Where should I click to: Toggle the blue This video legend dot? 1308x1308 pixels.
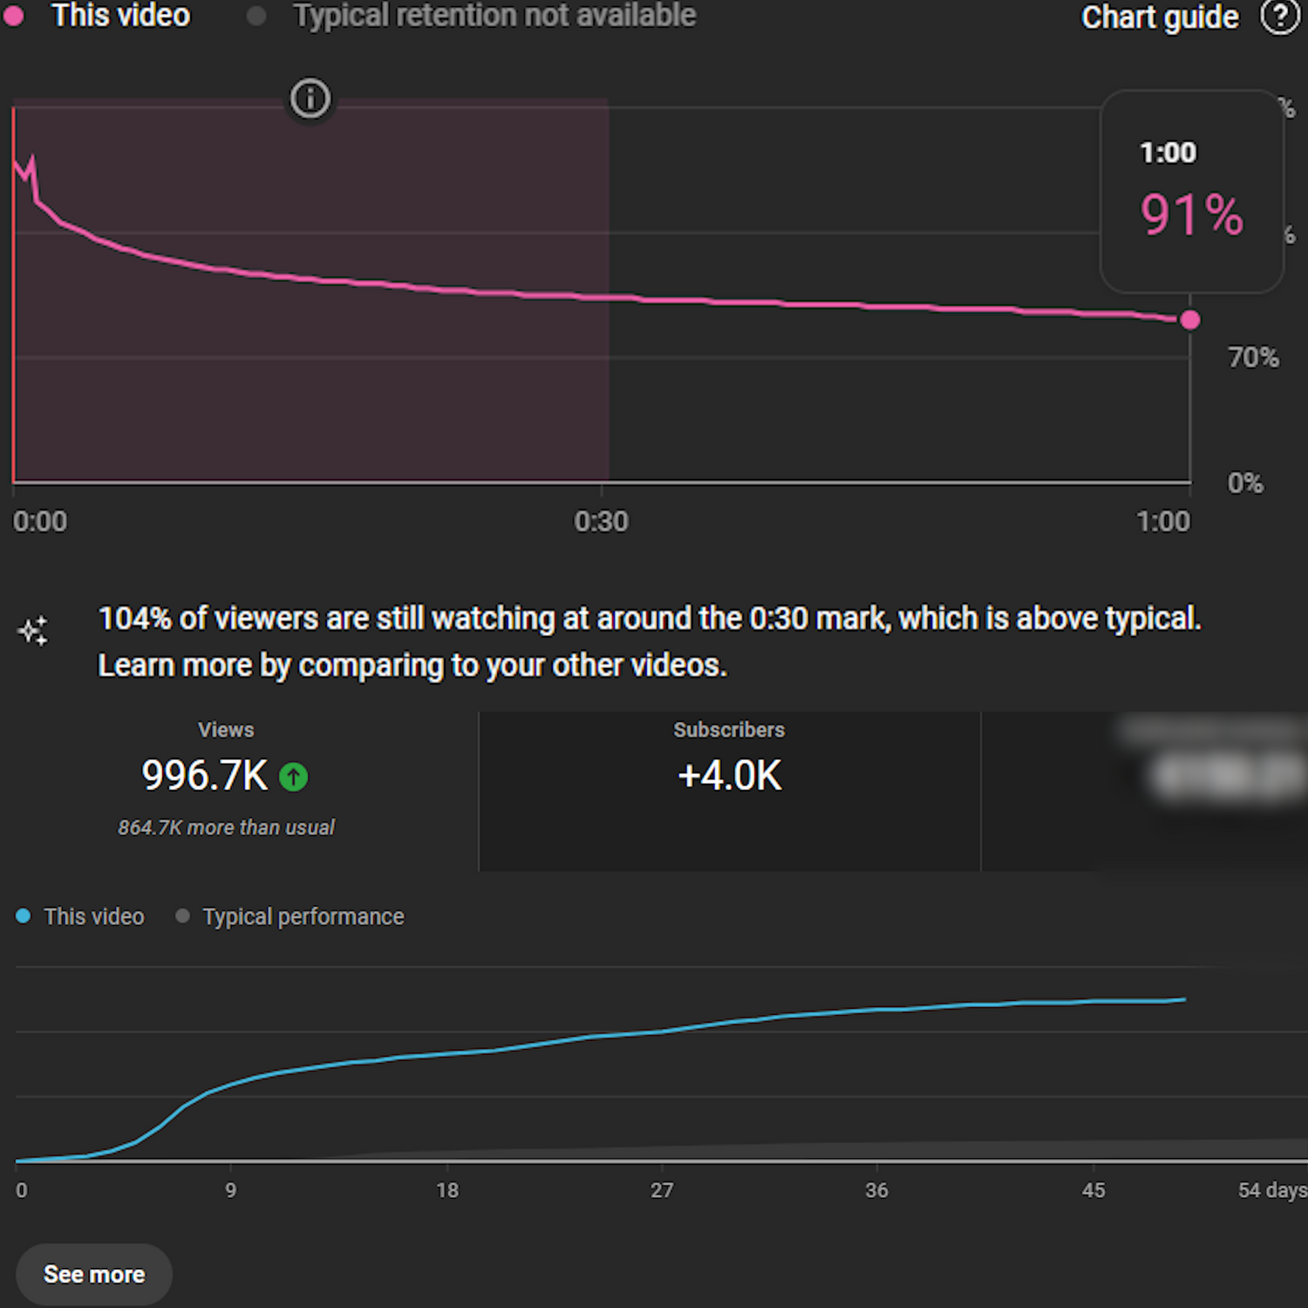pos(24,916)
